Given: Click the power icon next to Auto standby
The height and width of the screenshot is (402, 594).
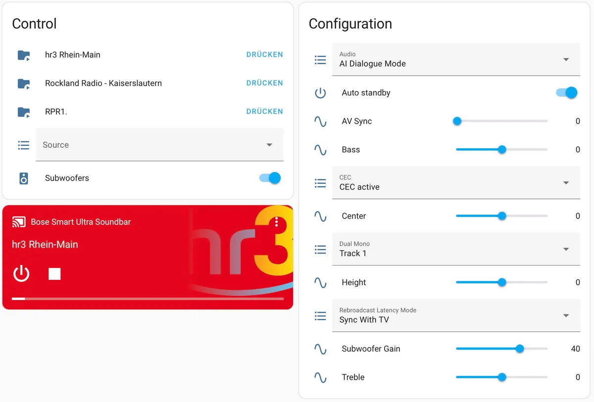Looking at the screenshot, I should point(320,93).
